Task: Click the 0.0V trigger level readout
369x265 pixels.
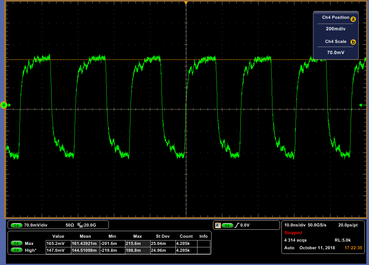Action: (x=245, y=225)
